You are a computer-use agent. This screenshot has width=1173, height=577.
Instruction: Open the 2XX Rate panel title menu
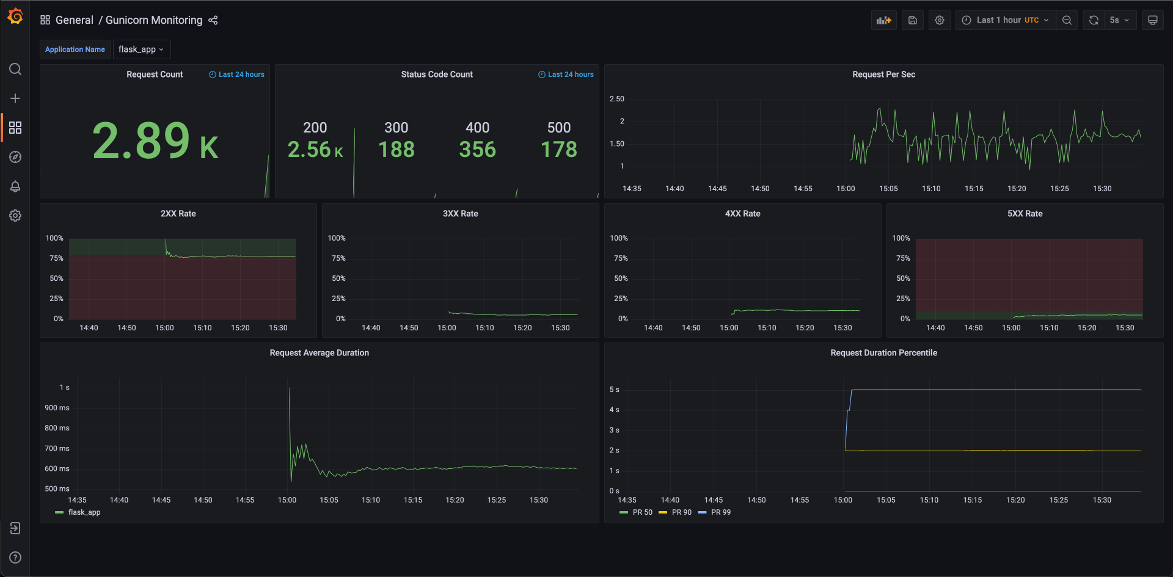pos(178,214)
